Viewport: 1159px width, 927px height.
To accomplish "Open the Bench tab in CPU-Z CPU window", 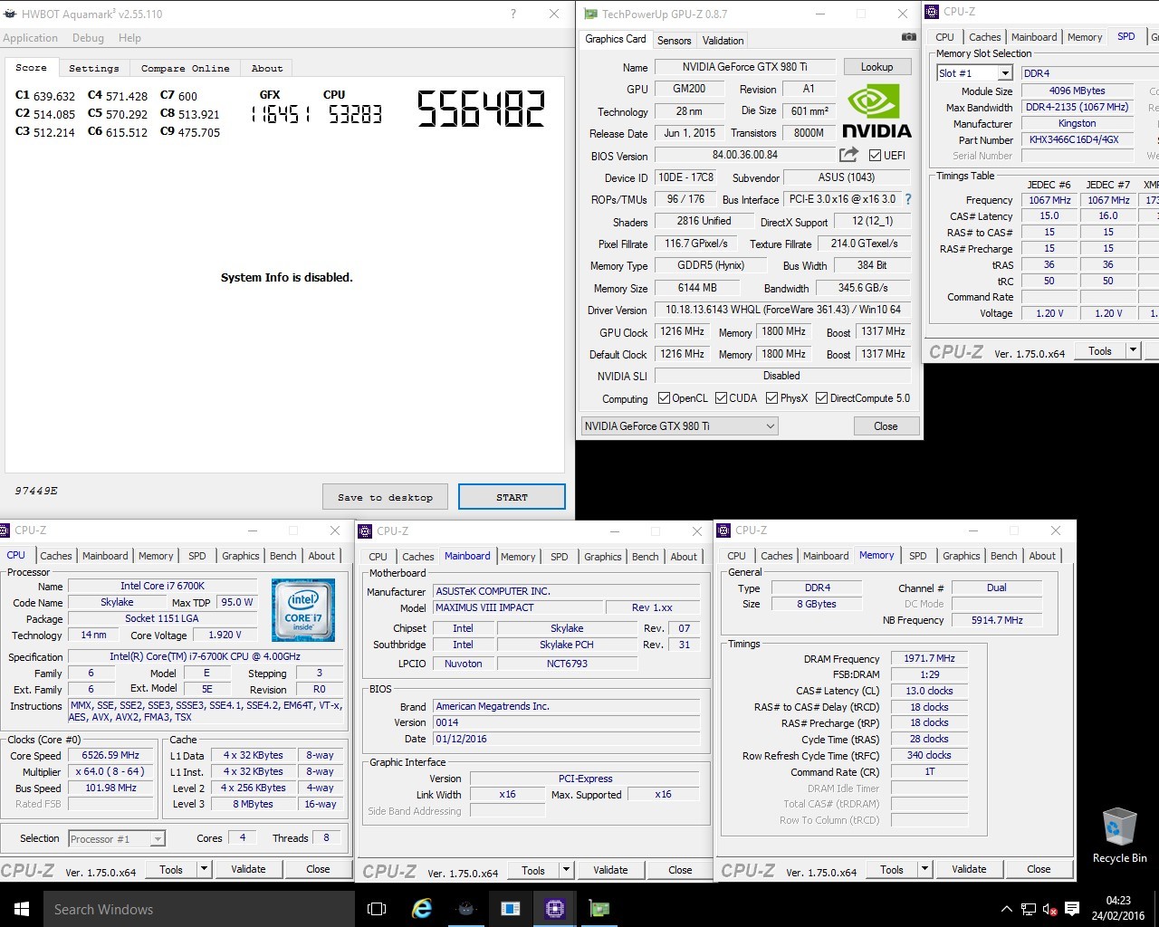I will pos(283,556).
